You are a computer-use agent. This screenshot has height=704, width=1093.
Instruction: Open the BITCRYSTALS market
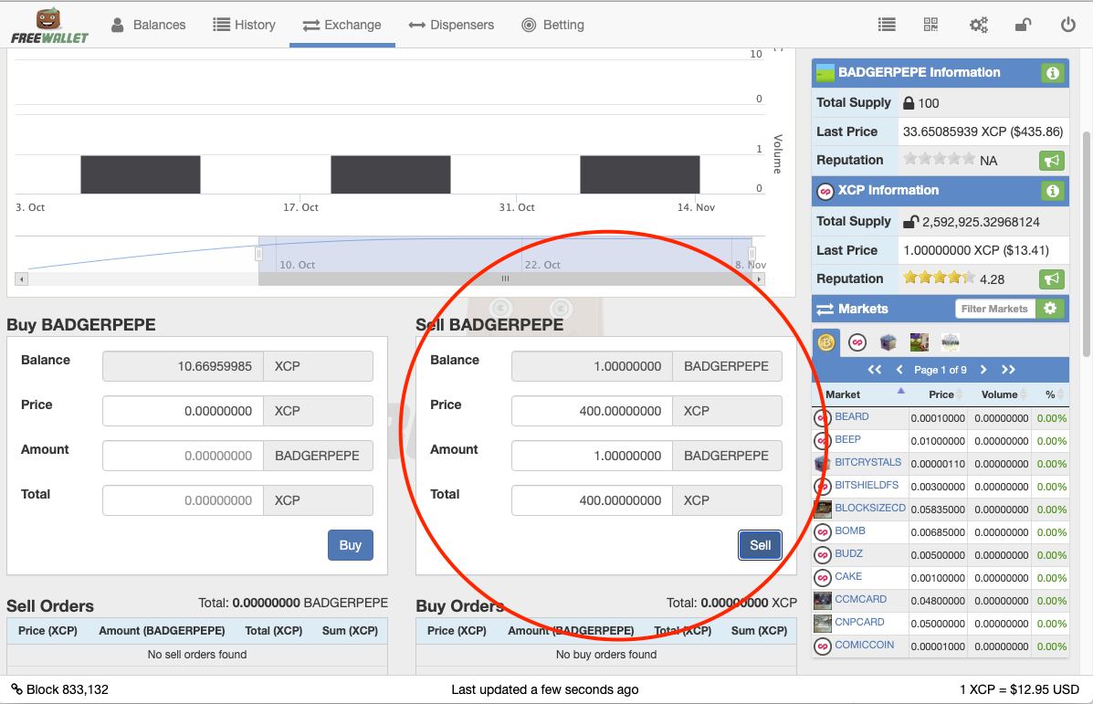[867, 462]
